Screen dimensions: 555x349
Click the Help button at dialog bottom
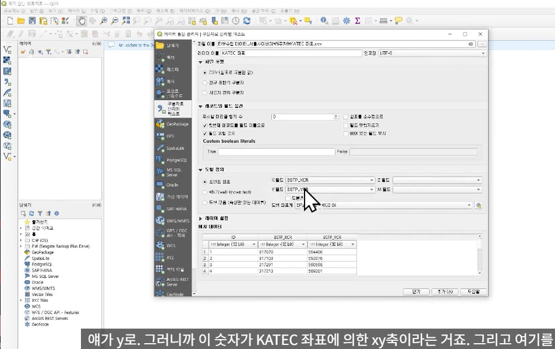point(473,292)
